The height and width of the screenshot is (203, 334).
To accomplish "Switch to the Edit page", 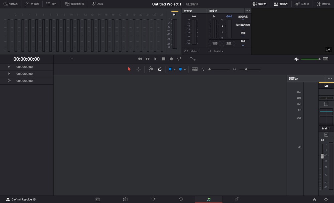I will (x=126, y=199).
